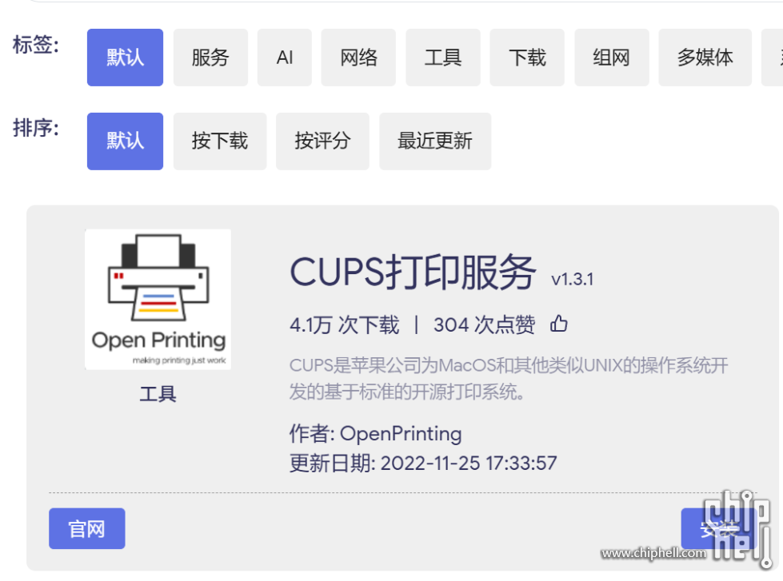The height and width of the screenshot is (581, 783).
Task: Click the v1.3.1 version label
Action: (x=573, y=280)
